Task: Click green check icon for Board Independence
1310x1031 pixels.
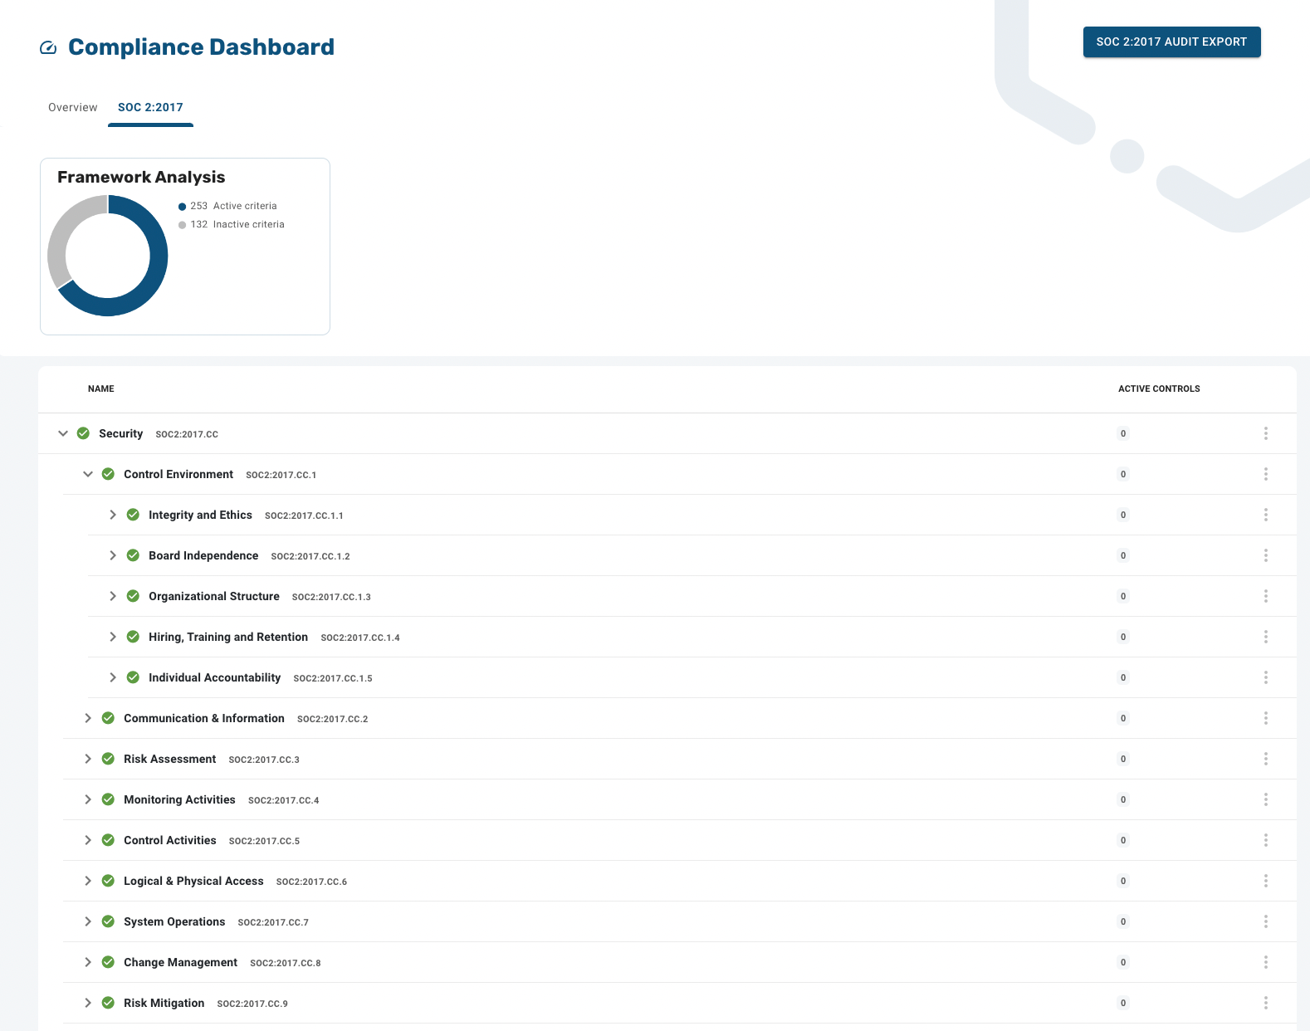Action: (x=133, y=555)
